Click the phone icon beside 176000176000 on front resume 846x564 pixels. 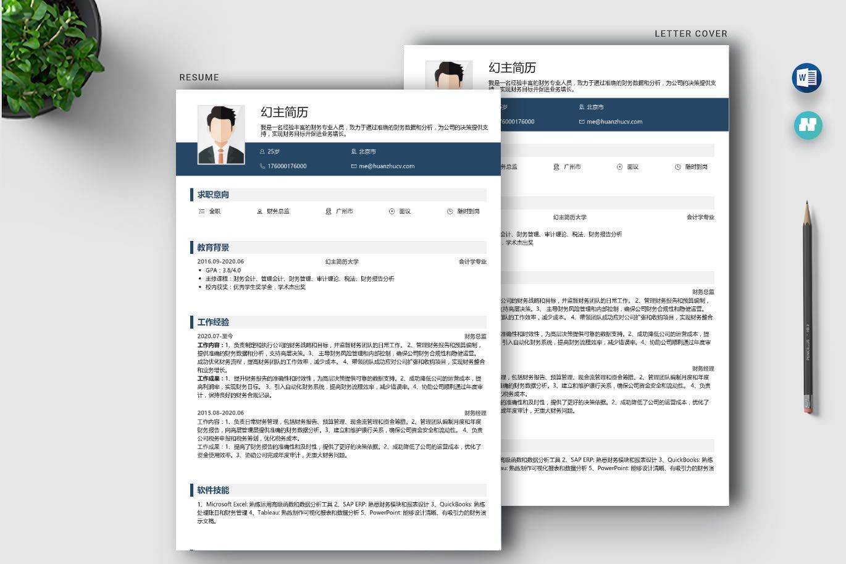tap(262, 166)
